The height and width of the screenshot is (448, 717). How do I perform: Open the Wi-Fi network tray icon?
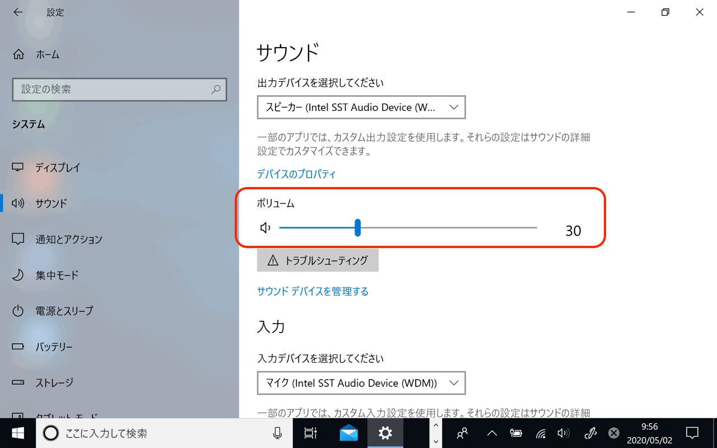[541, 433]
